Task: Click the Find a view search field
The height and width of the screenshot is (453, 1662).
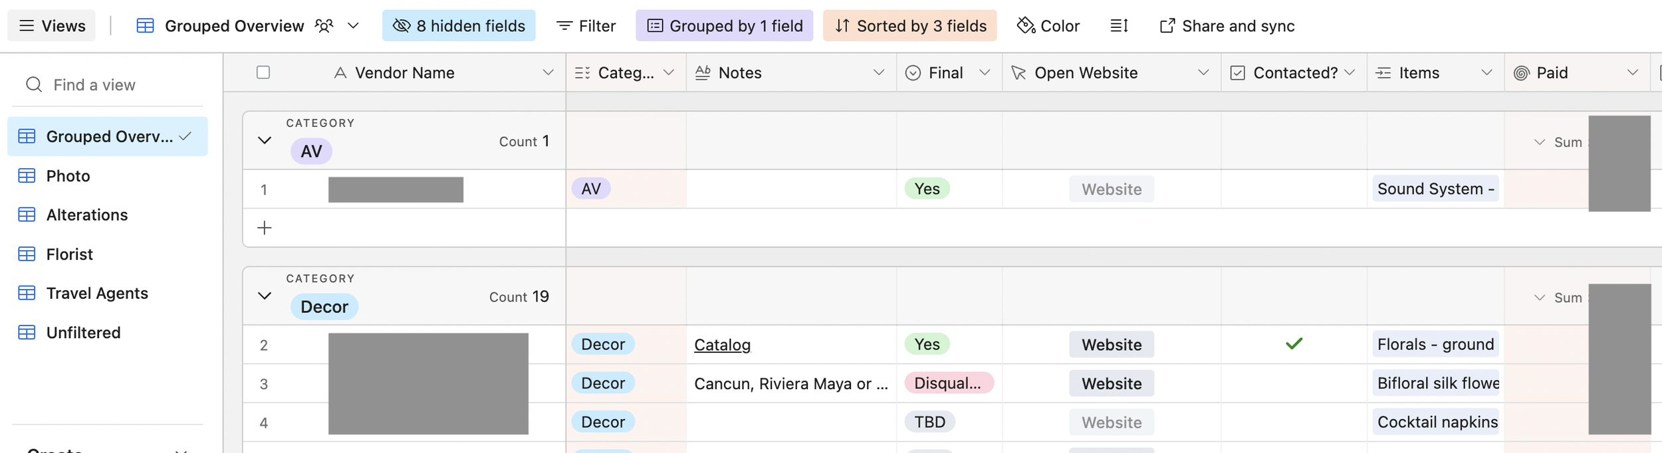Action: (106, 85)
